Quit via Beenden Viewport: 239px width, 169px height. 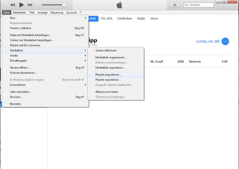pos(45,104)
